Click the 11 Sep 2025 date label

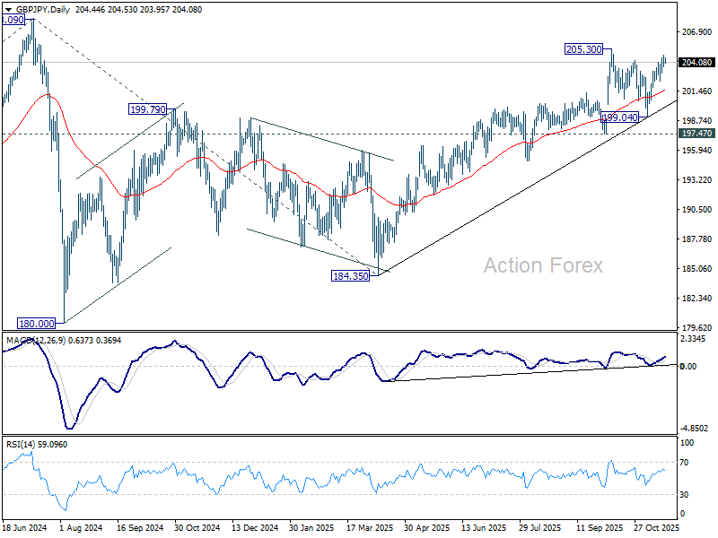click(x=600, y=527)
